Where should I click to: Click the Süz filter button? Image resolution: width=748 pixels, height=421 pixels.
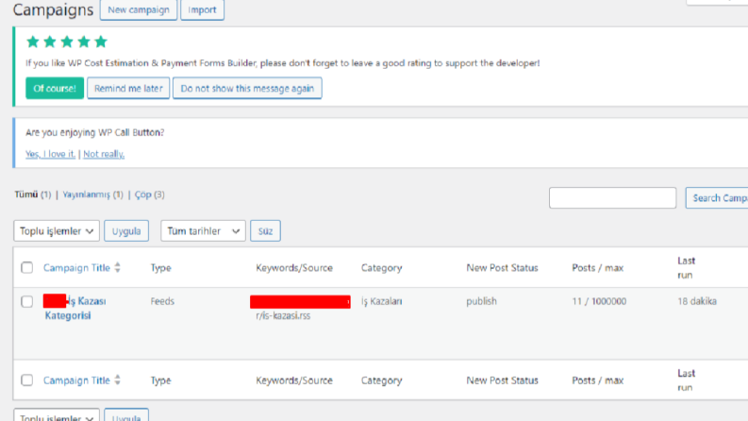pos(265,231)
